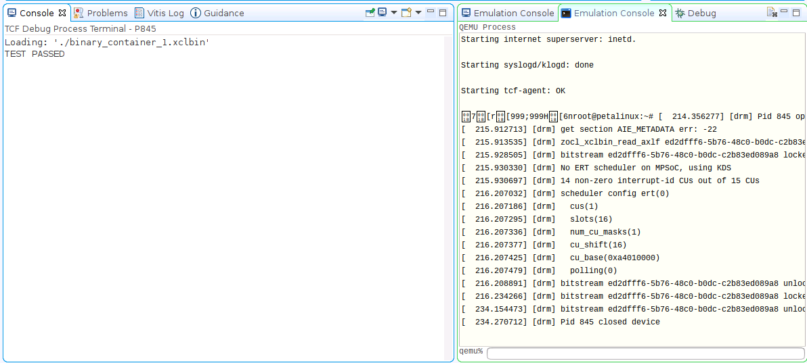Viewport: 807px width, 363px height.
Task: Open the Vitis Log tab
Action: [159, 14]
